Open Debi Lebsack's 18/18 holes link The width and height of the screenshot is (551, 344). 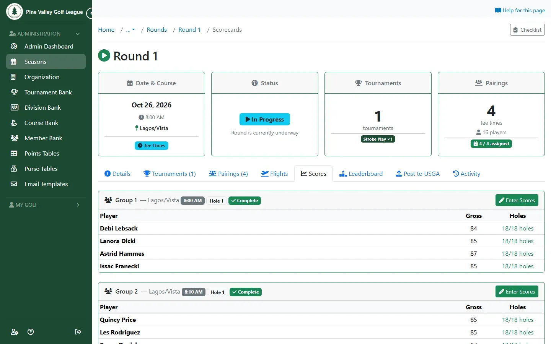(518, 229)
